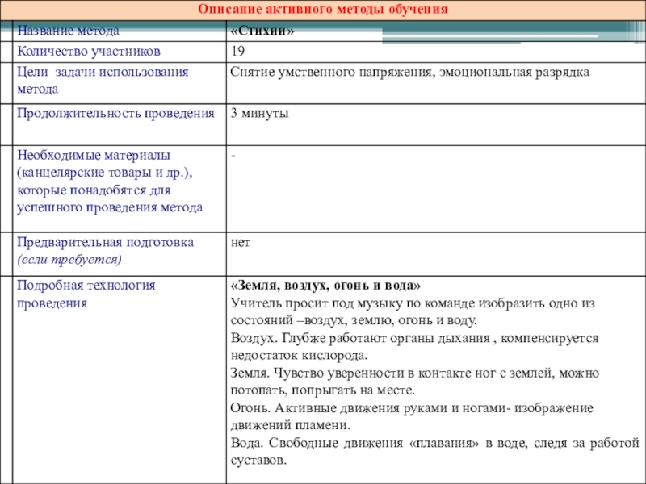
Task: Click the title 'Описание активного методы обучения'
Action: pyautogui.click(x=322, y=9)
